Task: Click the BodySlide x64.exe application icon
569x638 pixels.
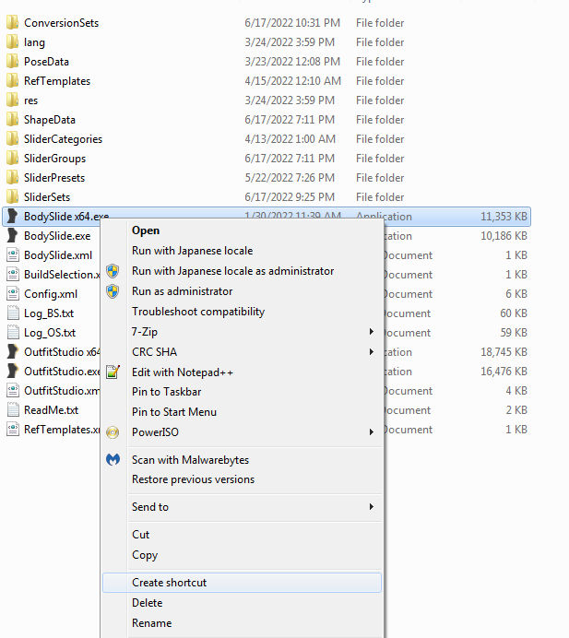Action: (x=13, y=216)
